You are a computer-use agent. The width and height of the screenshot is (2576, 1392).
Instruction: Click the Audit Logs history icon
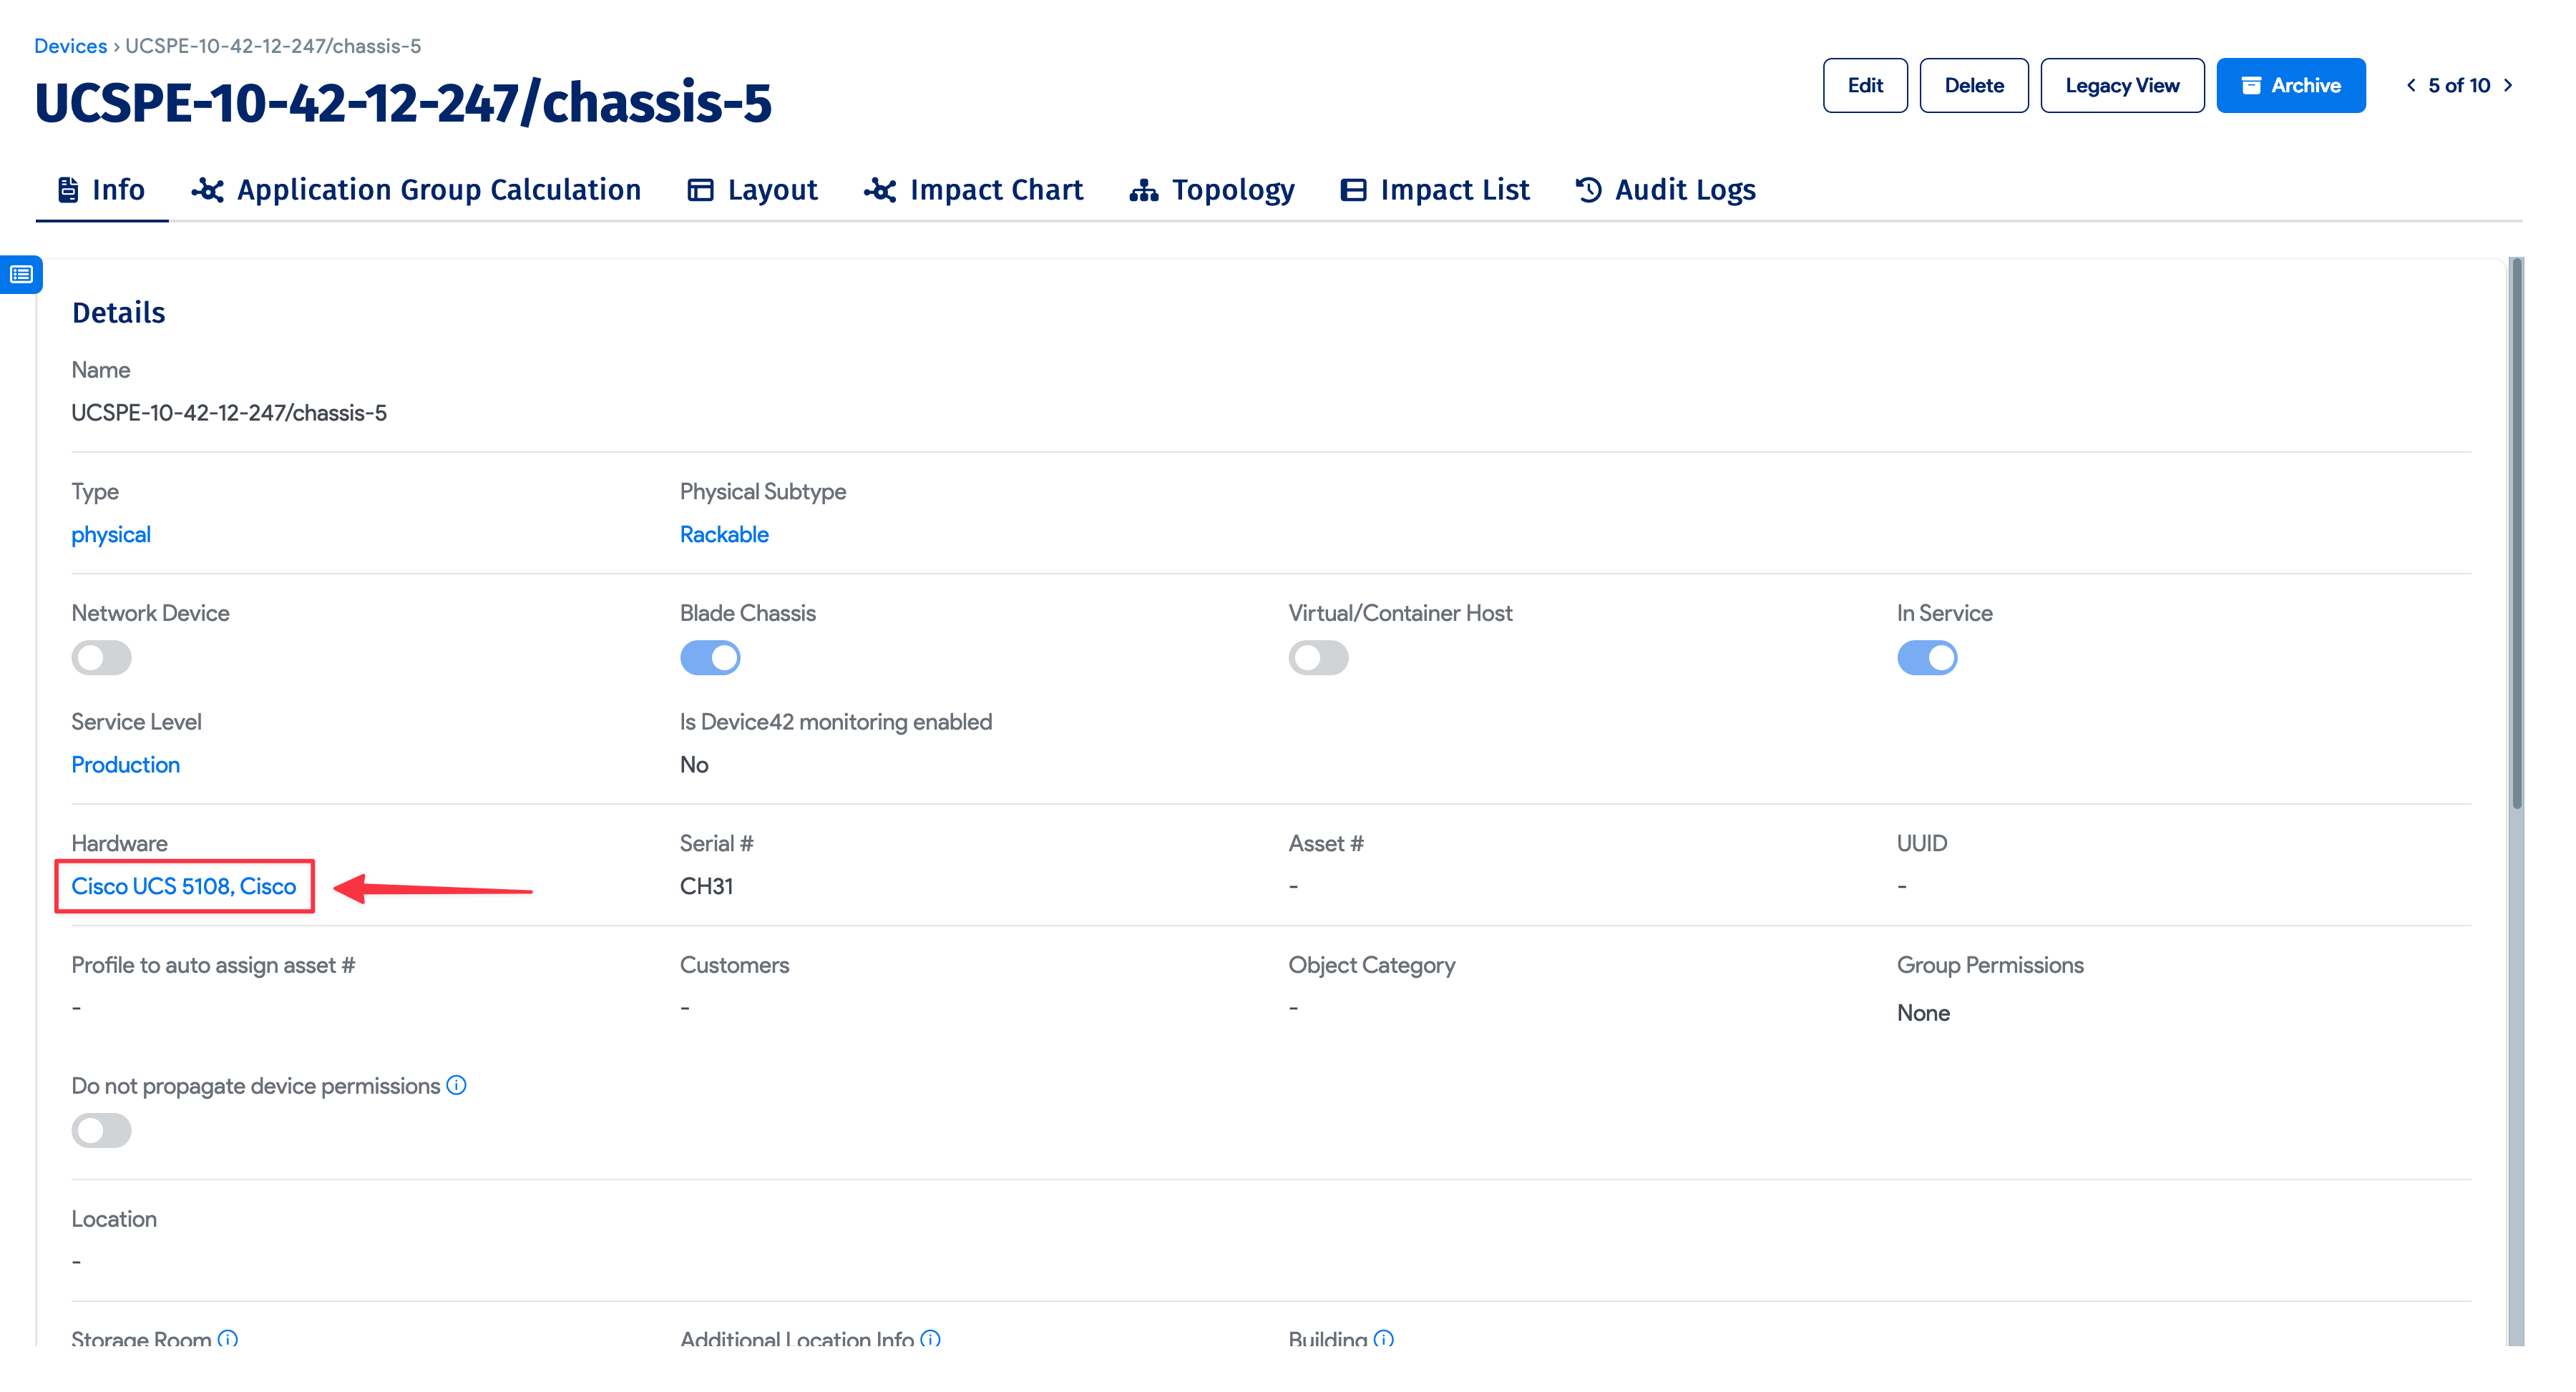click(1588, 190)
